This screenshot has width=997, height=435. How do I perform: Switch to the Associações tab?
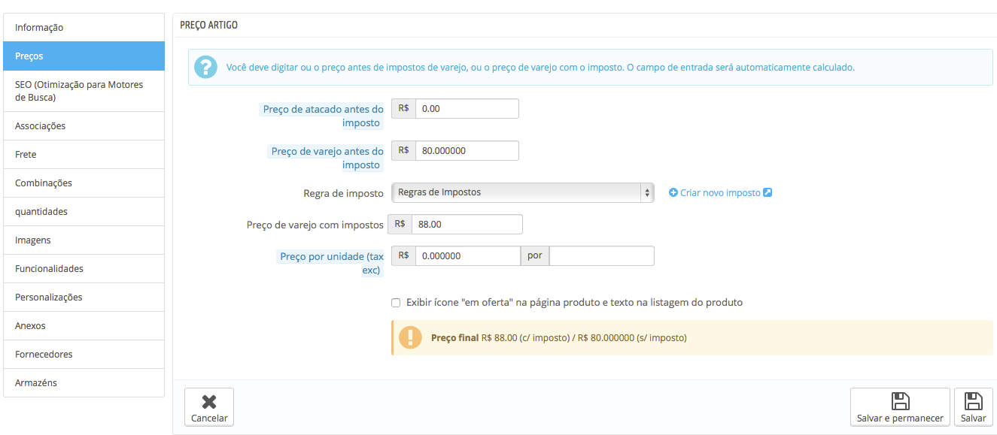tap(84, 126)
